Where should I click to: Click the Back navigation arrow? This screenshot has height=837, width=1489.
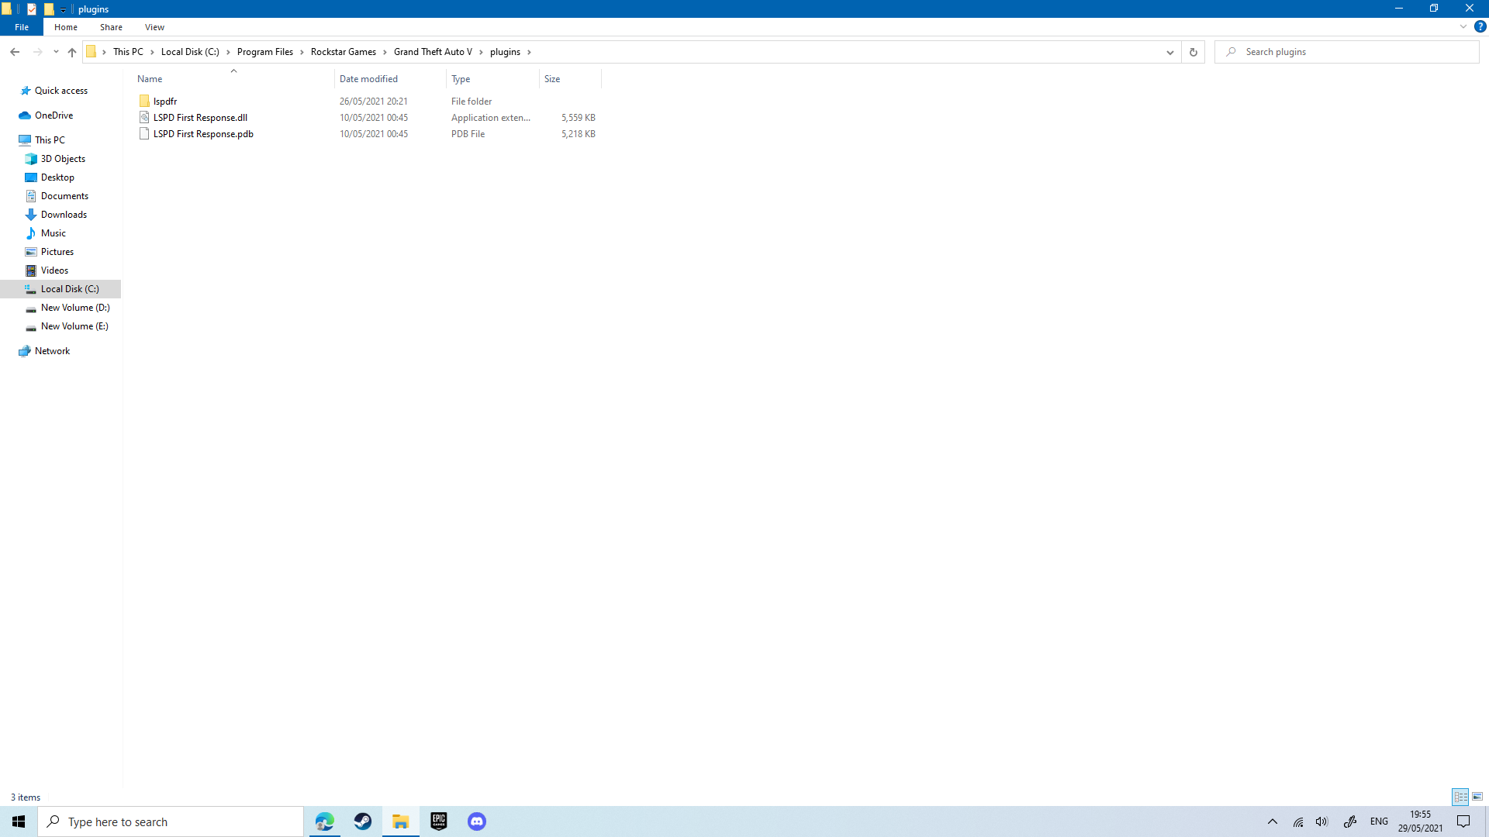point(15,52)
